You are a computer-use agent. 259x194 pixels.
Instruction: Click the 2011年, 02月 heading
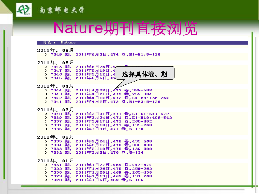(55, 137)
